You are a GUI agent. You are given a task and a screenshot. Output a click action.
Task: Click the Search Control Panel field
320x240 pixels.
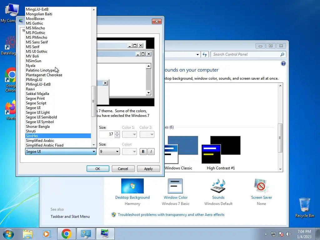point(245,54)
